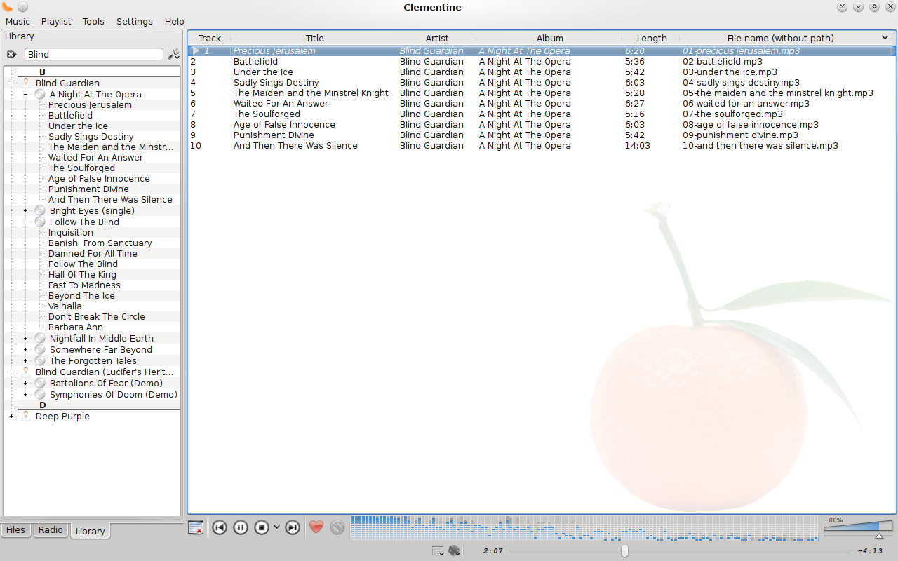Sort by File name (without path) header
Viewport: 898px width, 561px height.
[x=780, y=38]
